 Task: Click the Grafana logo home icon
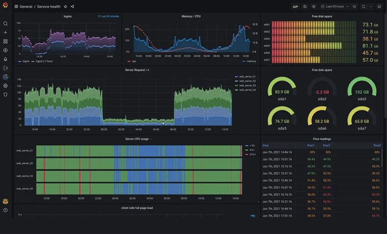point(5,5)
